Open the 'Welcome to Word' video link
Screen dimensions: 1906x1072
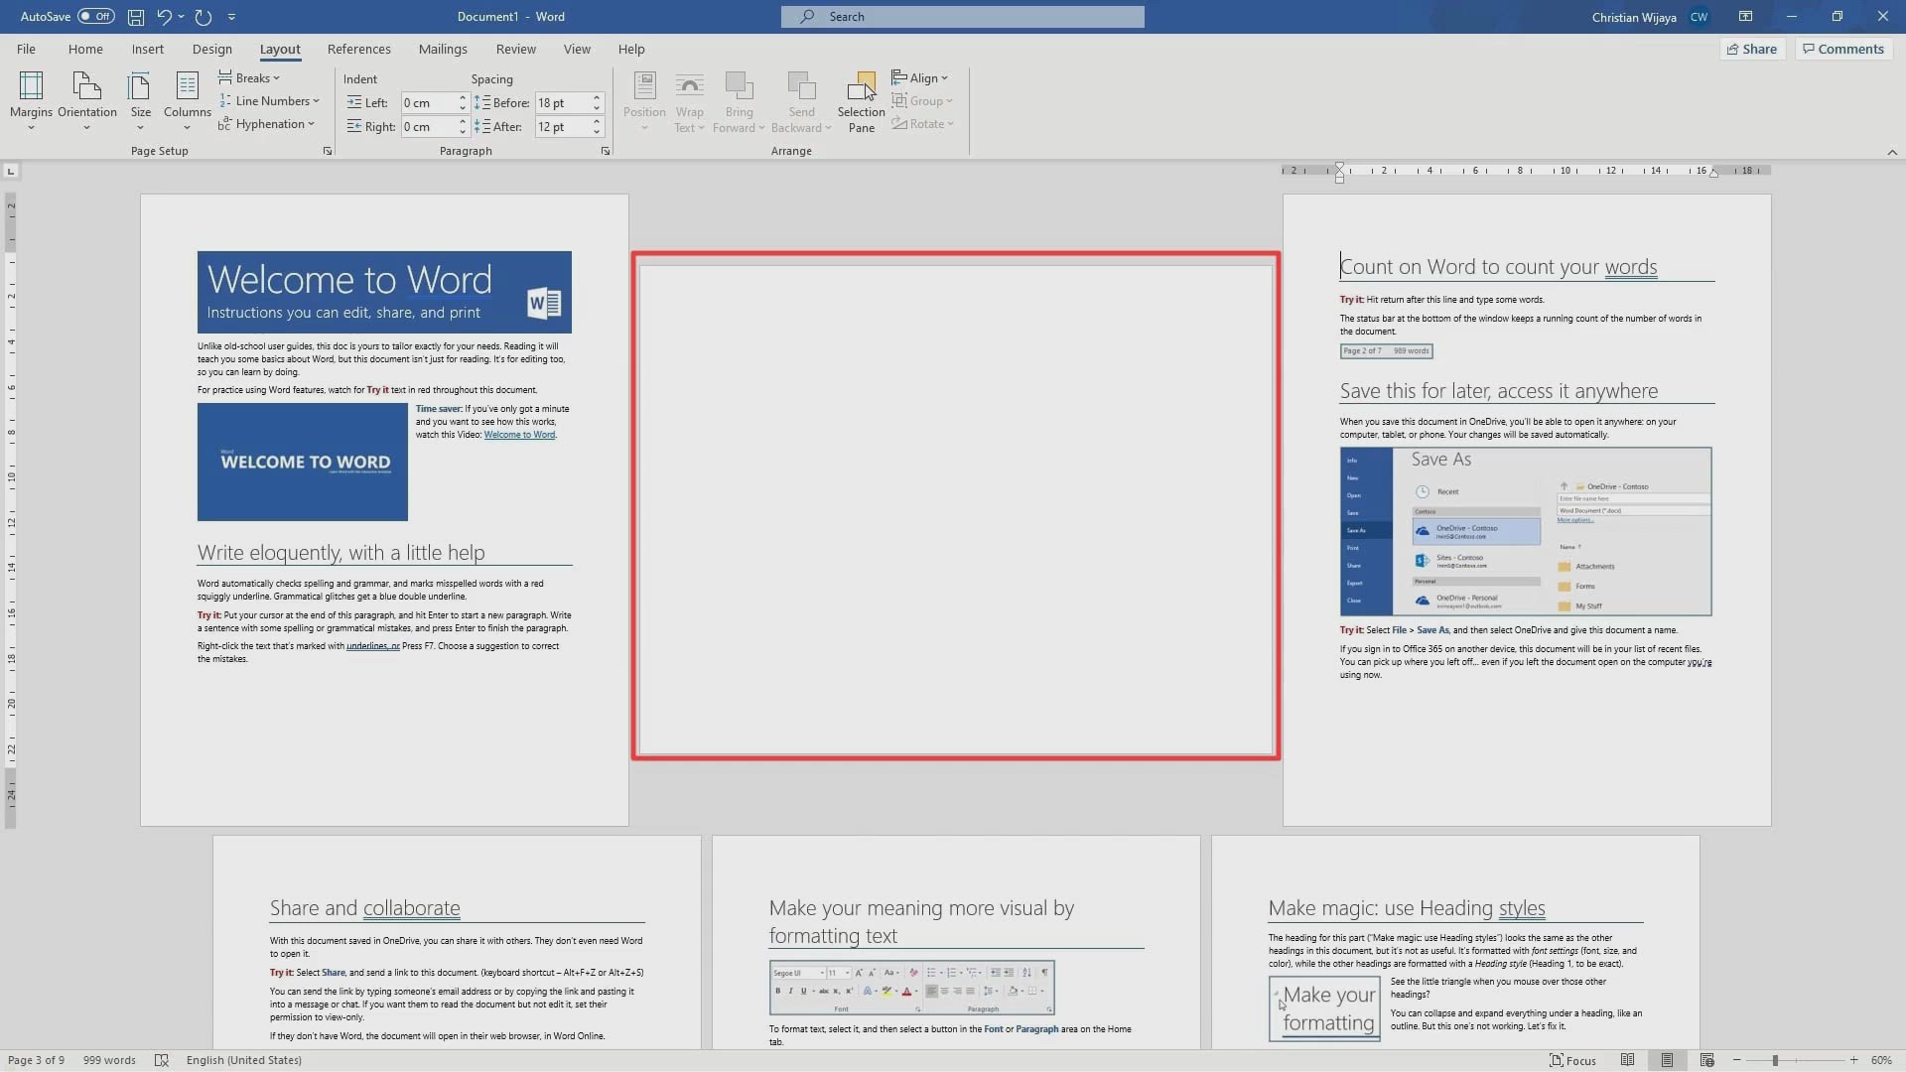[519, 435]
